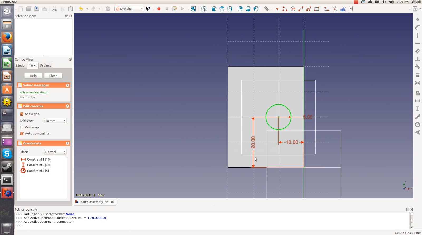This screenshot has width=422, height=235.
Task: Select the Create point tool
Action: click(x=277, y=9)
